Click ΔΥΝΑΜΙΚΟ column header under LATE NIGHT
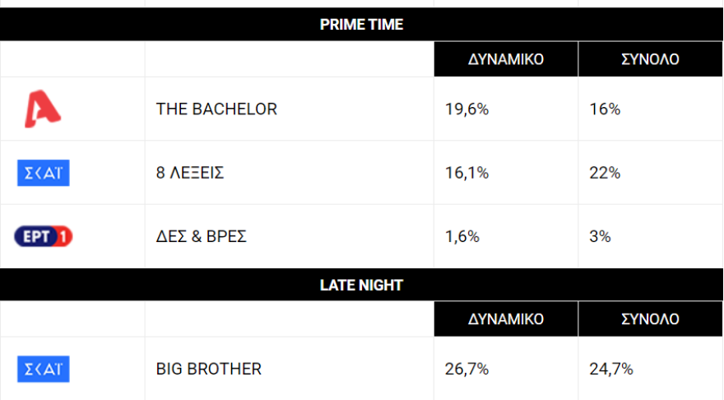Image resolution: width=724 pixels, height=400 pixels. coord(506,319)
